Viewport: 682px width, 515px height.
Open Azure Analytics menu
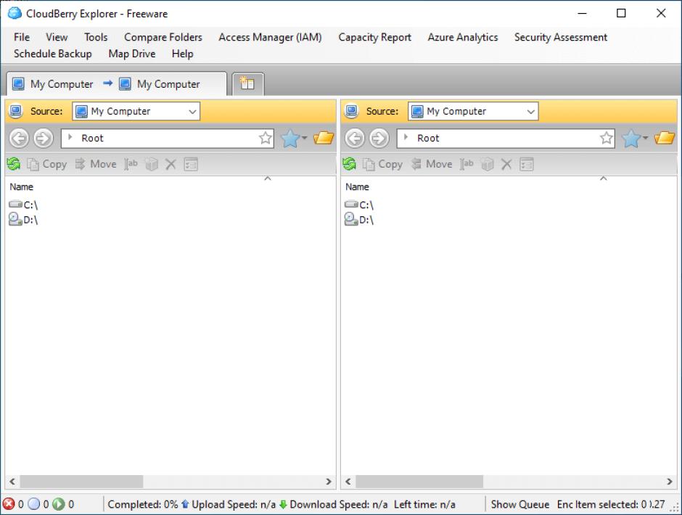463,37
